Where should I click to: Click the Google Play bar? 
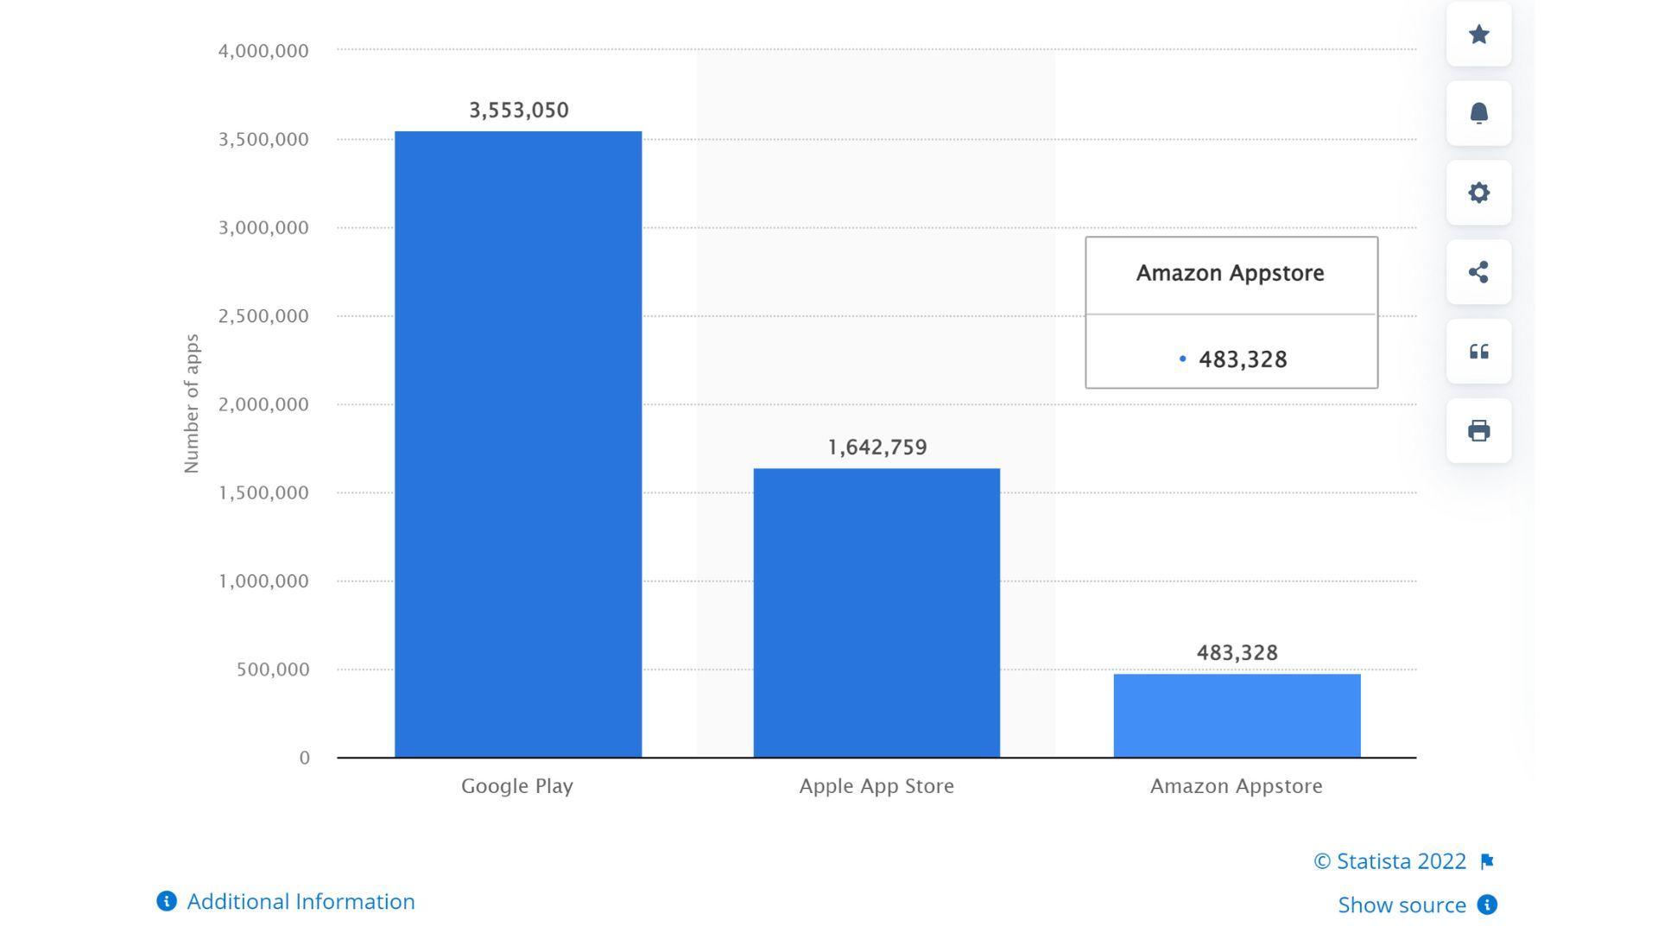518,444
